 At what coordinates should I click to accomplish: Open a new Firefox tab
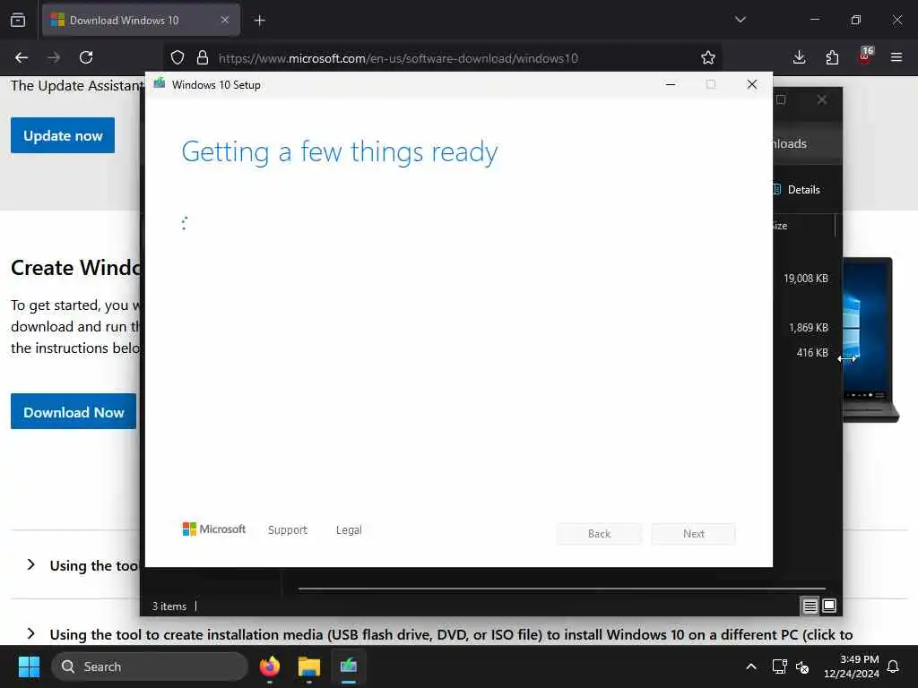259,21
